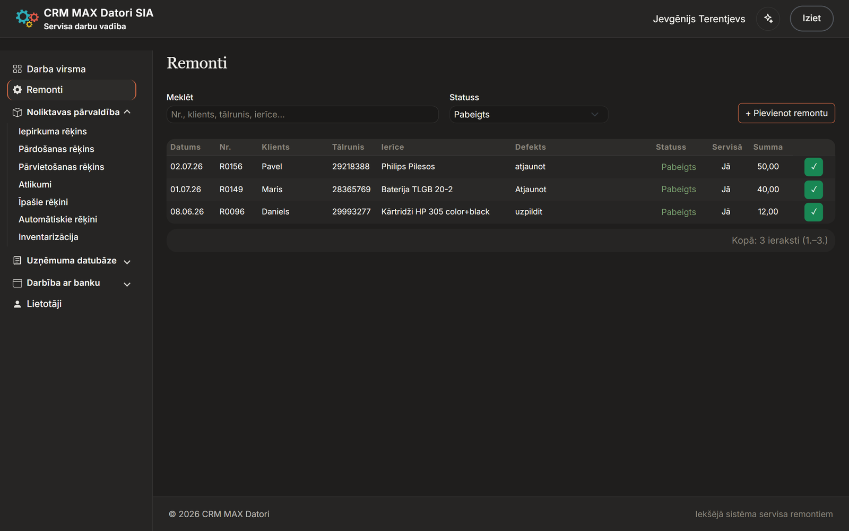Click the Uzņēmuma datubāze document icon

tap(18, 260)
